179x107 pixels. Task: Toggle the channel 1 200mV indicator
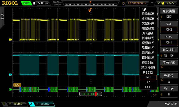point(14,104)
